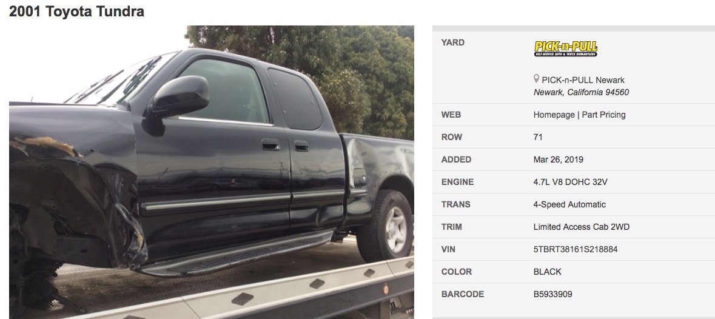Click the PICK-n-PULL Newark yard name
This screenshot has width=715, height=319.
click(583, 80)
